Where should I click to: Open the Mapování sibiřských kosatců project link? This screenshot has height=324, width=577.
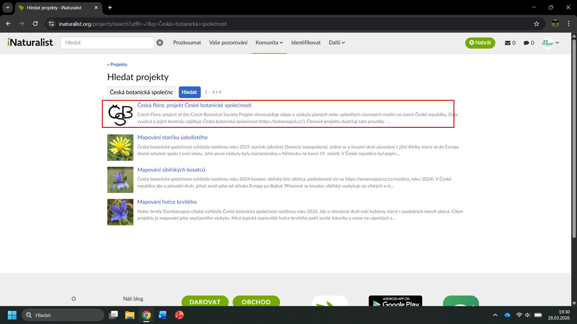(x=171, y=170)
